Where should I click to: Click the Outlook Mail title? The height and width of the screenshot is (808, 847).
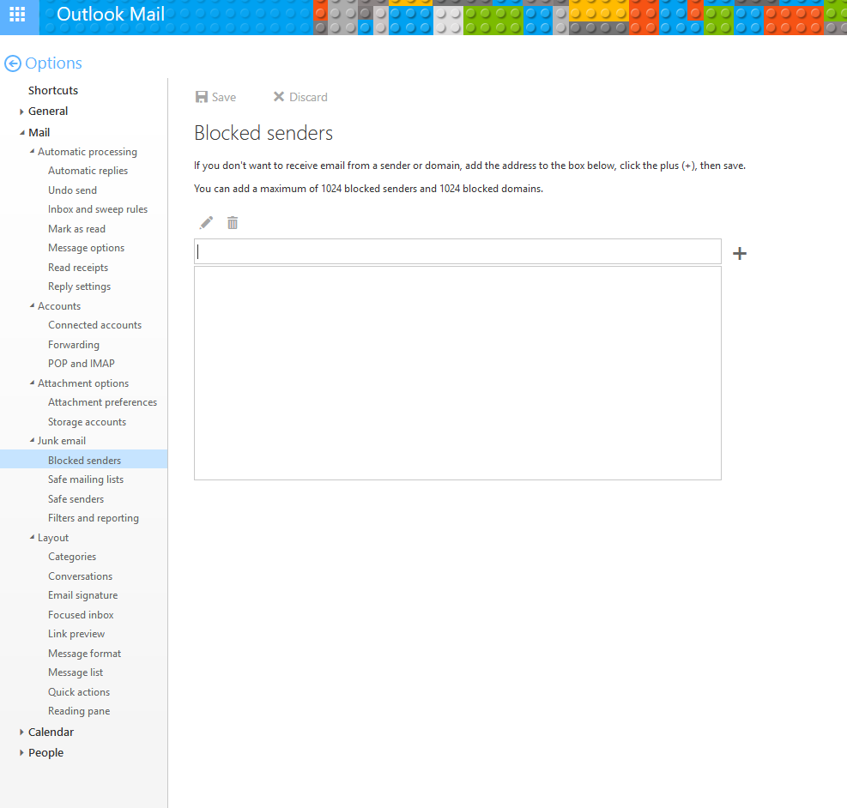[x=111, y=14]
